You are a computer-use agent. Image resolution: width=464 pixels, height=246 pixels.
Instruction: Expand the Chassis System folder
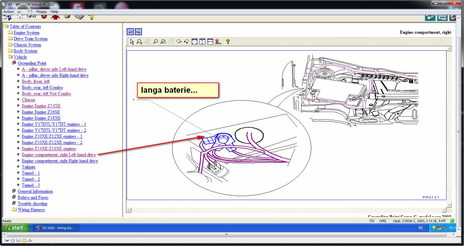point(10,45)
